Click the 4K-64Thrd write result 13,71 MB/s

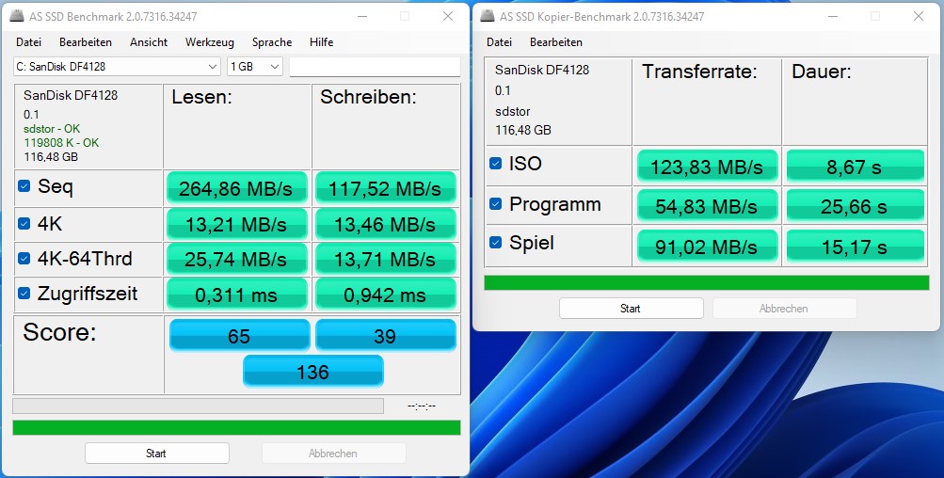[385, 260]
